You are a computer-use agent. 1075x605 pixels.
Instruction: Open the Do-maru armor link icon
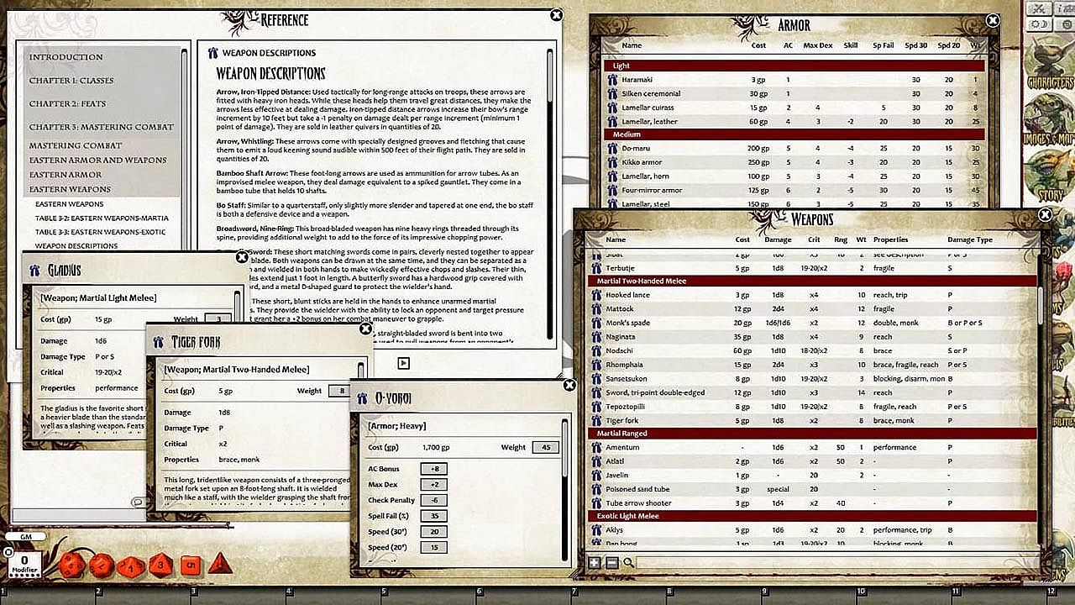tap(612, 149)
